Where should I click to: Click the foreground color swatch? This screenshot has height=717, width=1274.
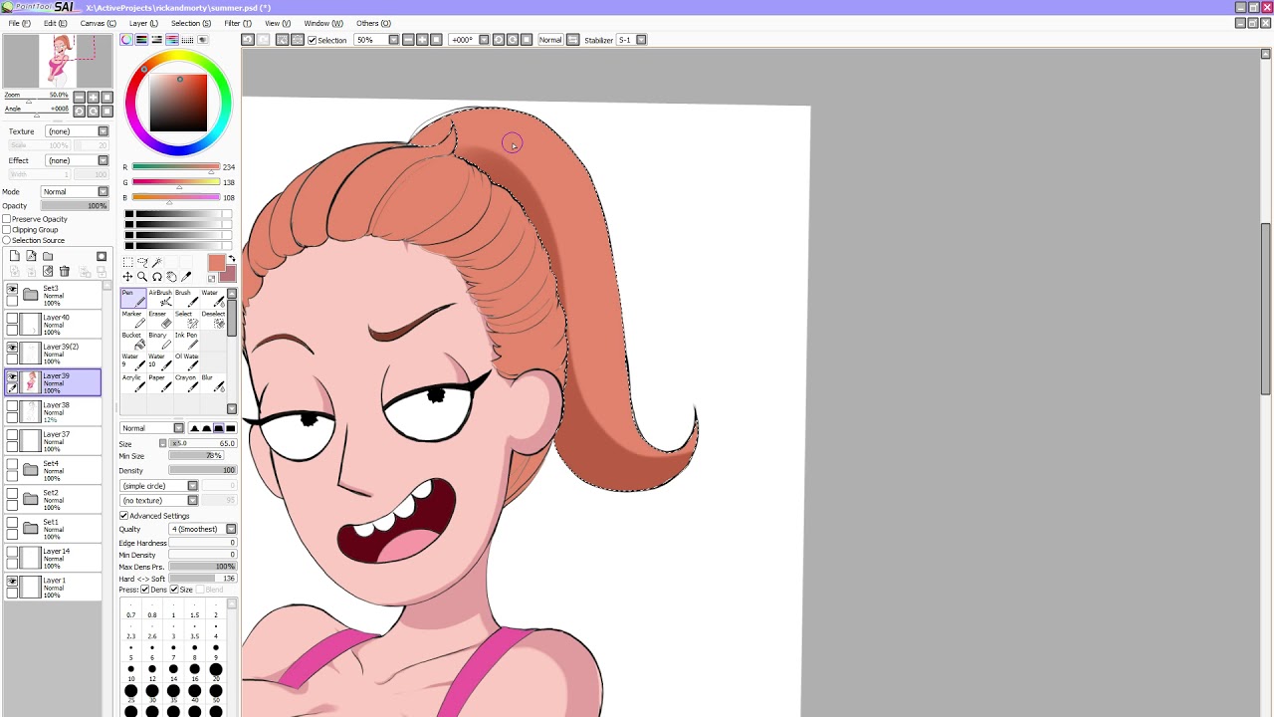tap(216, 263)
